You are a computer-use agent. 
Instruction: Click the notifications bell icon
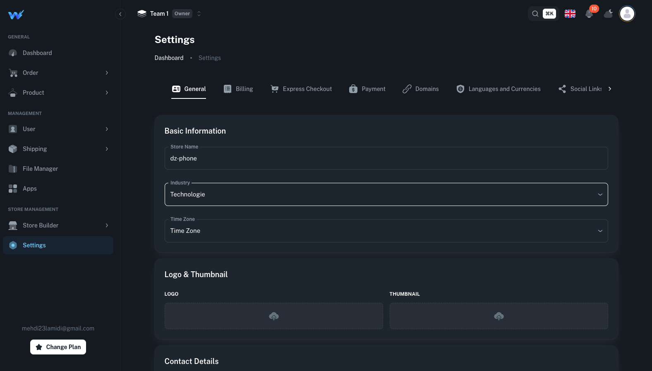tap(589, 14)
